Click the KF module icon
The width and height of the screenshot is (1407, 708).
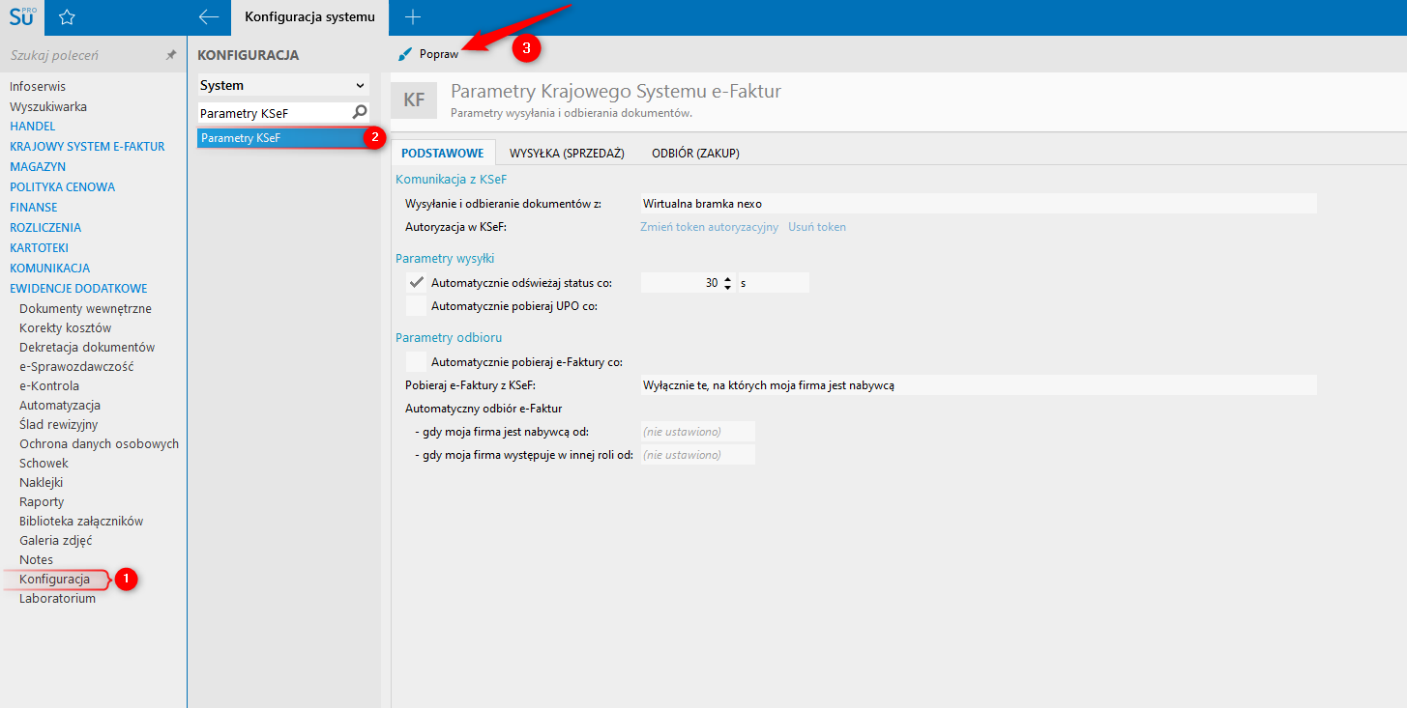pyautogui.click(x=414, y=100)
